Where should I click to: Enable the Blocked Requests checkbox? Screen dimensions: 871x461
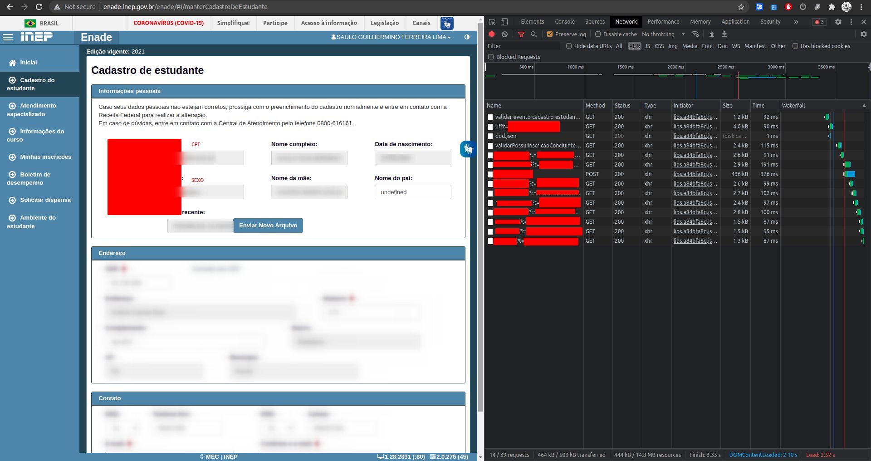click(x=491, y=57)
